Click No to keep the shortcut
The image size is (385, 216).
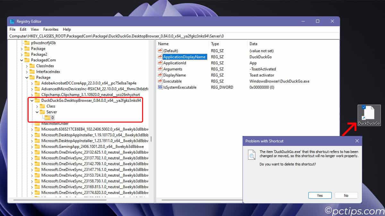(x=346, y=195)
